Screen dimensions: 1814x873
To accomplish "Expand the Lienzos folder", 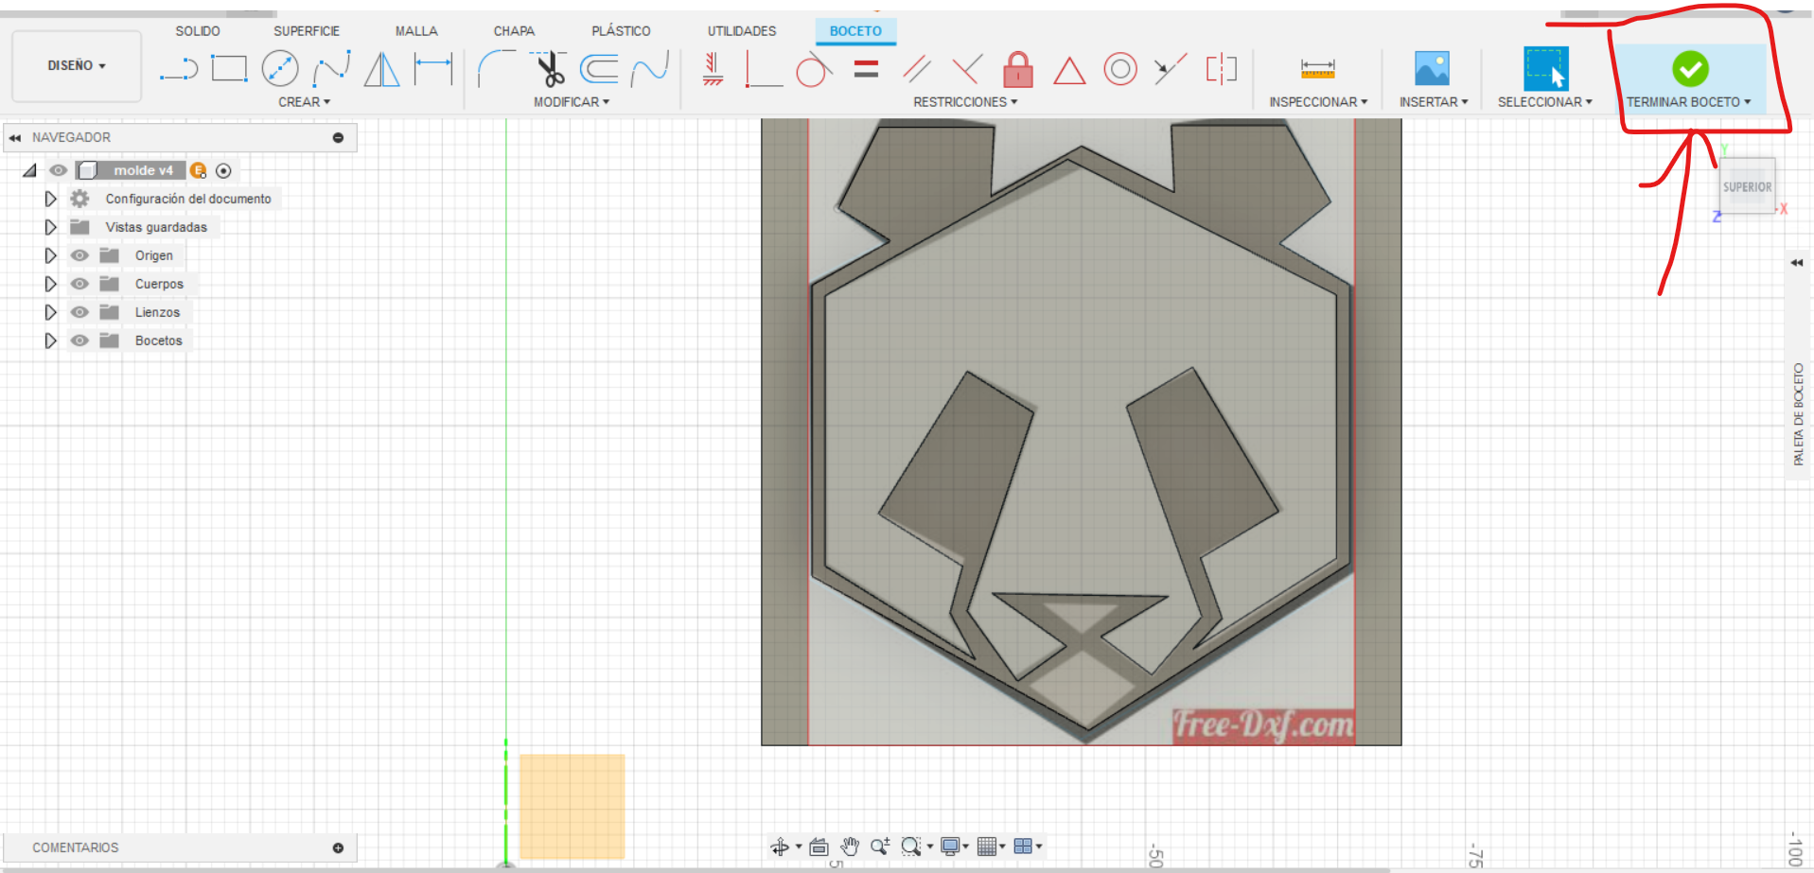I will [50, 312].
